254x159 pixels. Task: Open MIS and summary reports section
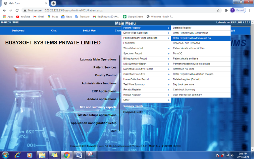click(98, 107)
